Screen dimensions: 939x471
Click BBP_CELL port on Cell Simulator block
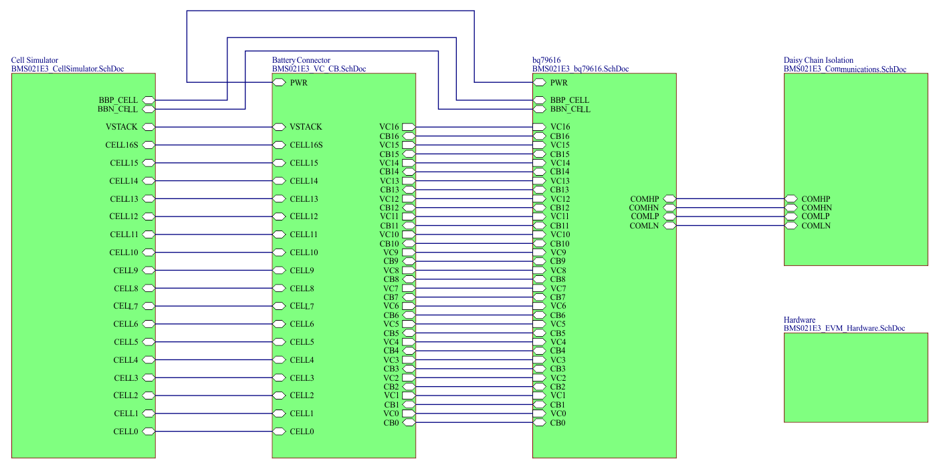(148, 100)
